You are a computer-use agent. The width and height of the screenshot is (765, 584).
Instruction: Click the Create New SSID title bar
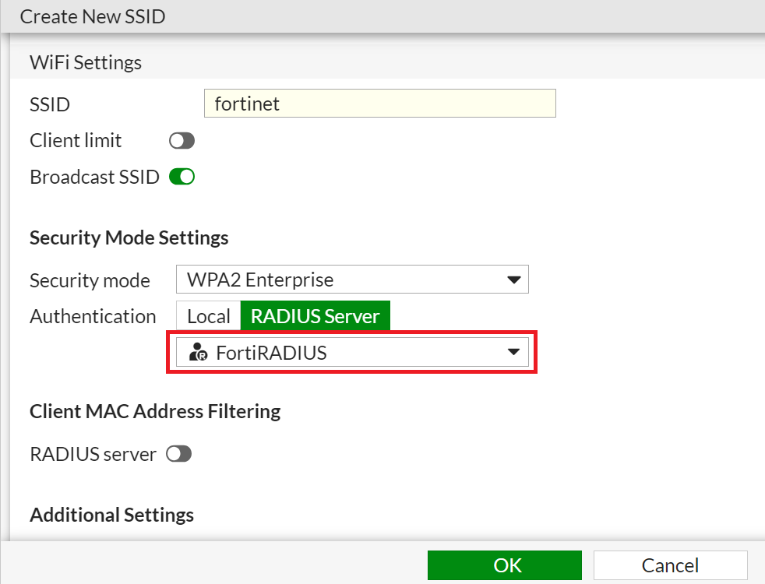pos(93,16)
